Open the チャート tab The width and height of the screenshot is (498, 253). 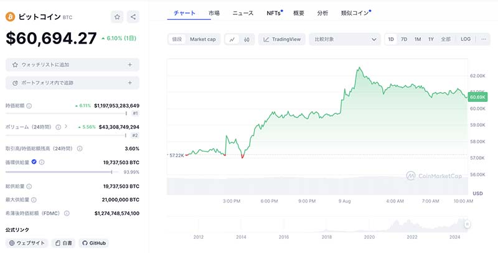click(184, 13)
